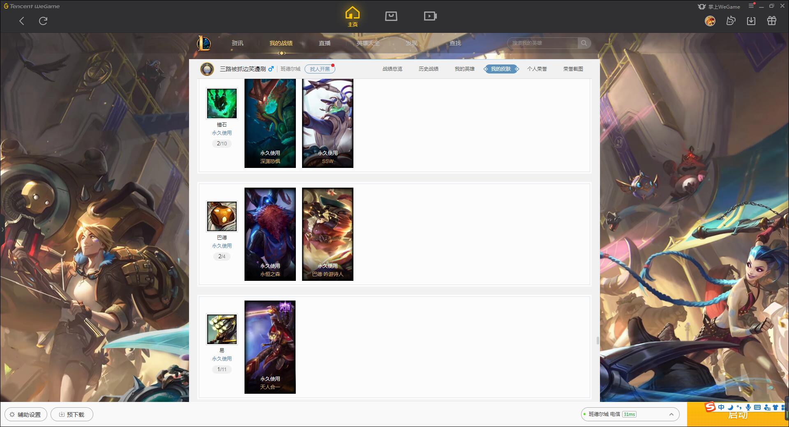Open 辅助设置 settings button
This screenshot has width=789, height=427.
[26, 415]
